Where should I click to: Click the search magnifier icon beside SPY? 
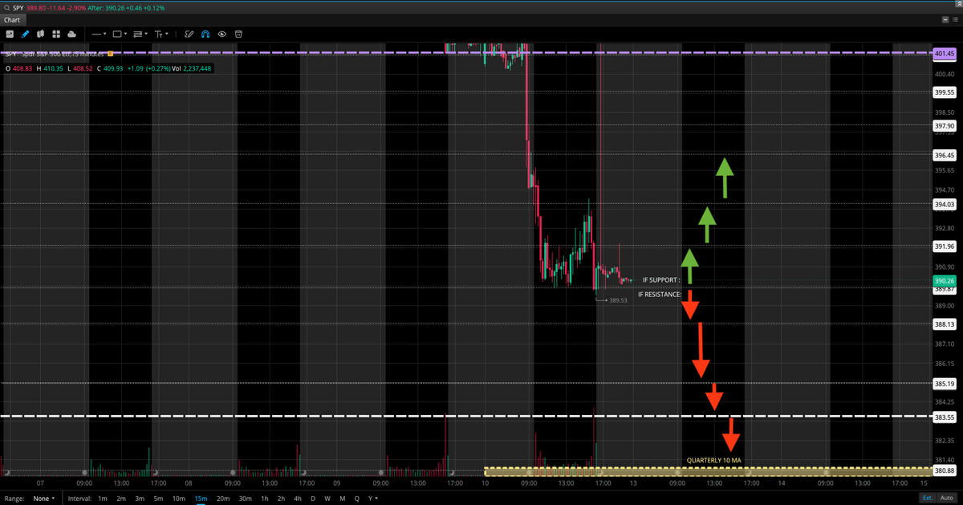(6, 6)
